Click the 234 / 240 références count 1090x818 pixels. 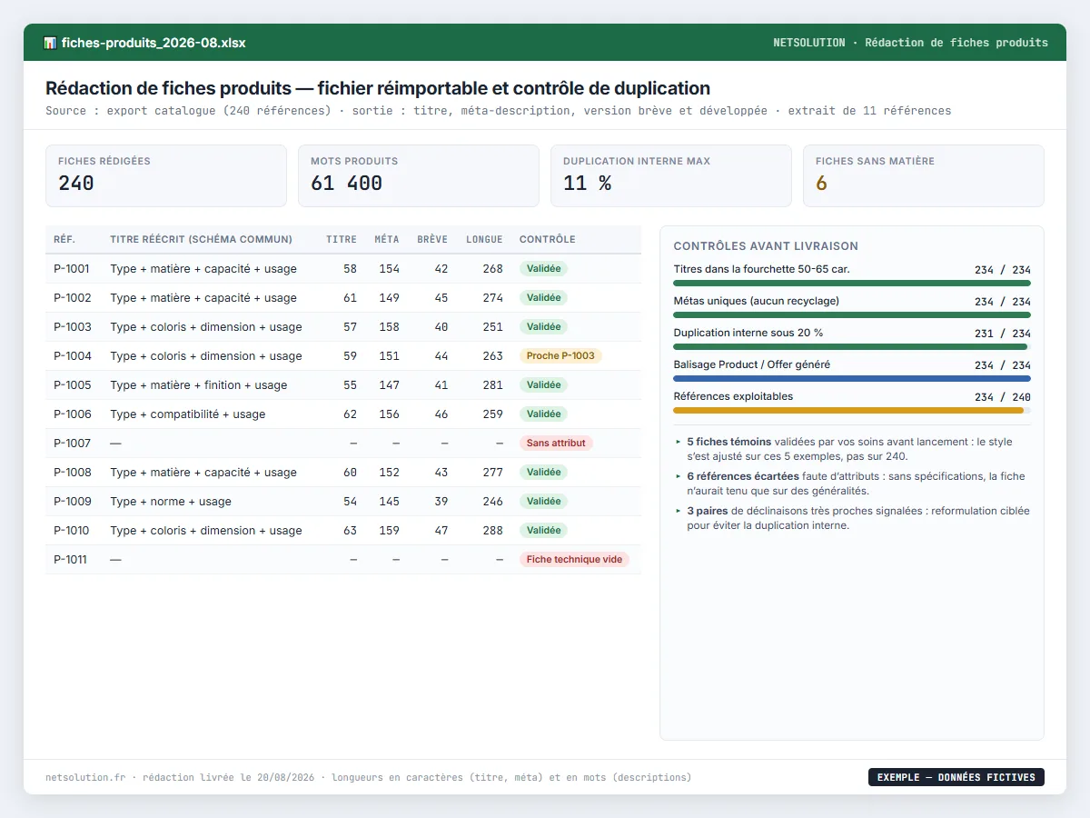pos(1003,397)
